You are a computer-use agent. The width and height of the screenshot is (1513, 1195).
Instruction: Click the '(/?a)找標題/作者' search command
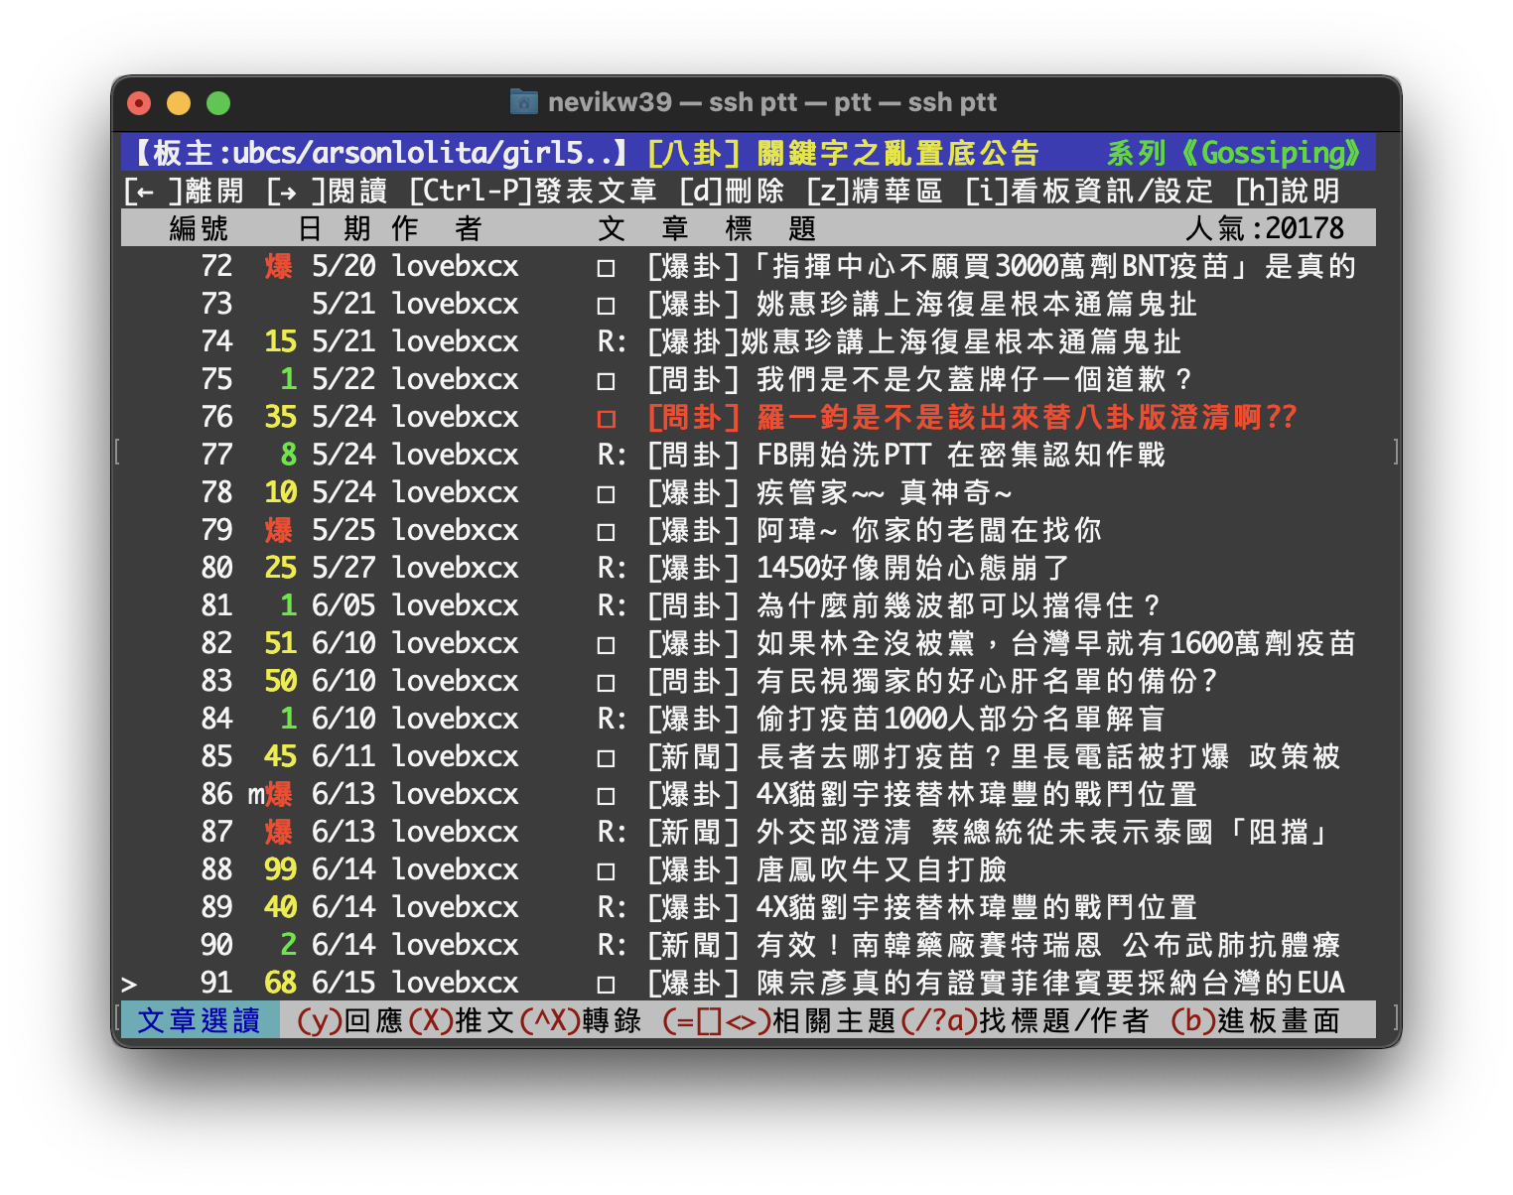point(1026,1020)
